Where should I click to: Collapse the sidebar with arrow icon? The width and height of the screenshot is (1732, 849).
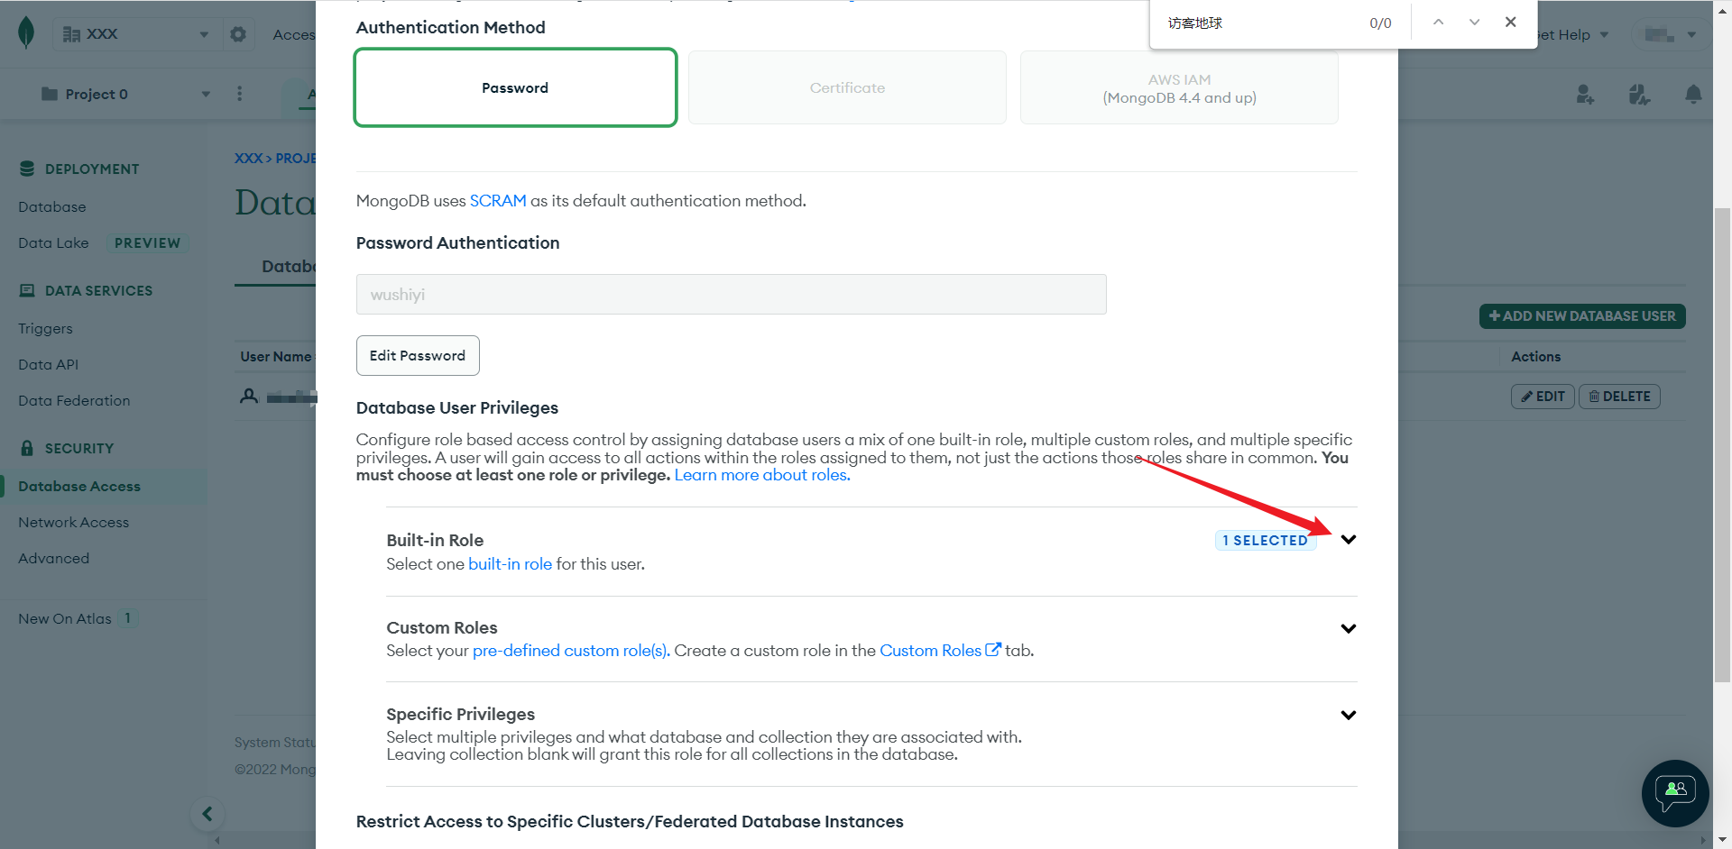click(x=207, y=814)
